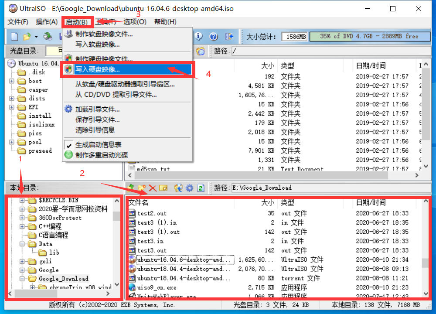
Task: Select the 写入硬盘映像 menu entry
Action: point(128,69)
